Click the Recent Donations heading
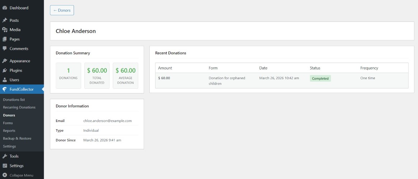The height and width of the screenshot is (179, 418). click(x=171, y=53)
